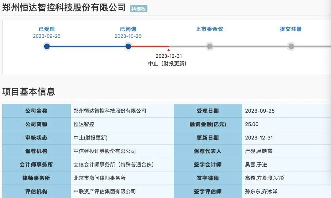Image resolution: width=331 pixels, height=198 pixels.
Task: Select the 已受理 timeline node dot
Action: click(47, 46)
